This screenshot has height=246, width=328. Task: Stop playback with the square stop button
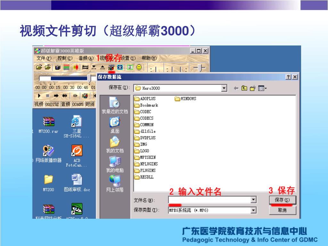[48, 96]
